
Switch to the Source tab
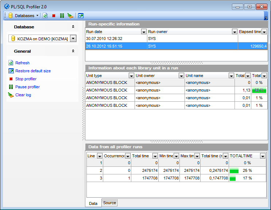(x=109, y=203)
